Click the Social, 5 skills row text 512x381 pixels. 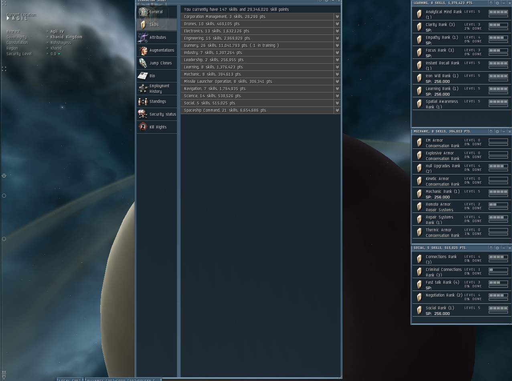pyautogui.click(x=210, y=103)
